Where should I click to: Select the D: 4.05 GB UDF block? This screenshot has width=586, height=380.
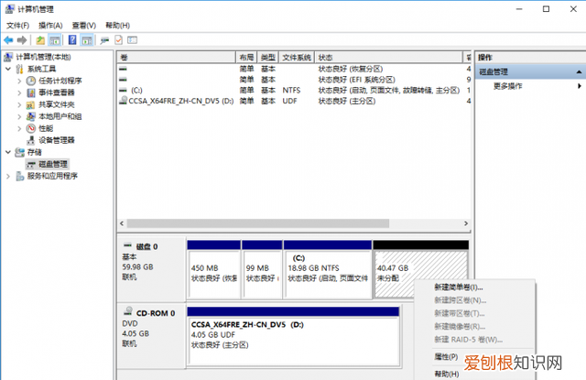click(x=293, y=335)
